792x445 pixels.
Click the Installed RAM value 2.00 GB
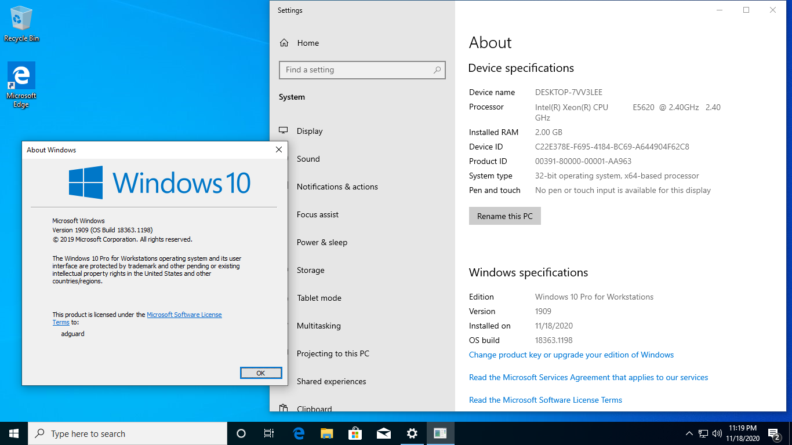[548, 132]
